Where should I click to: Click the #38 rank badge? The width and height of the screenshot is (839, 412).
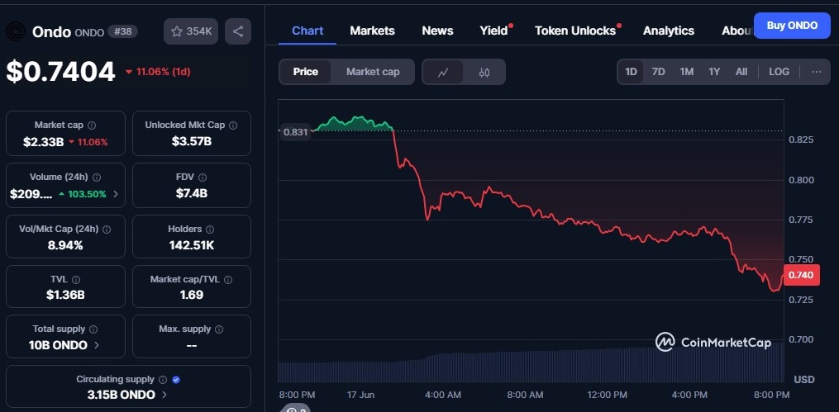122,31
